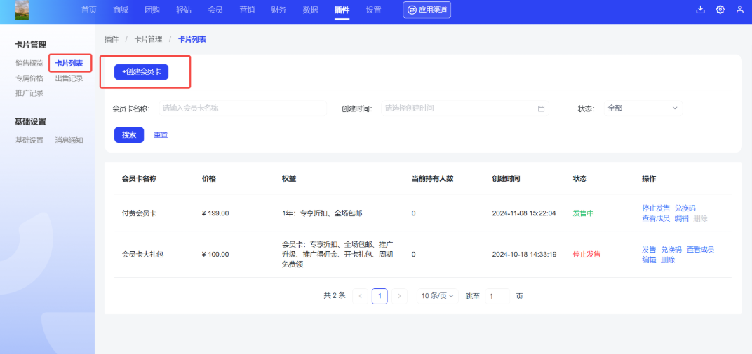Go to previous page arrow
This screenshot has width=752, height=354.
pyautogui.click(x=361, y=296)
